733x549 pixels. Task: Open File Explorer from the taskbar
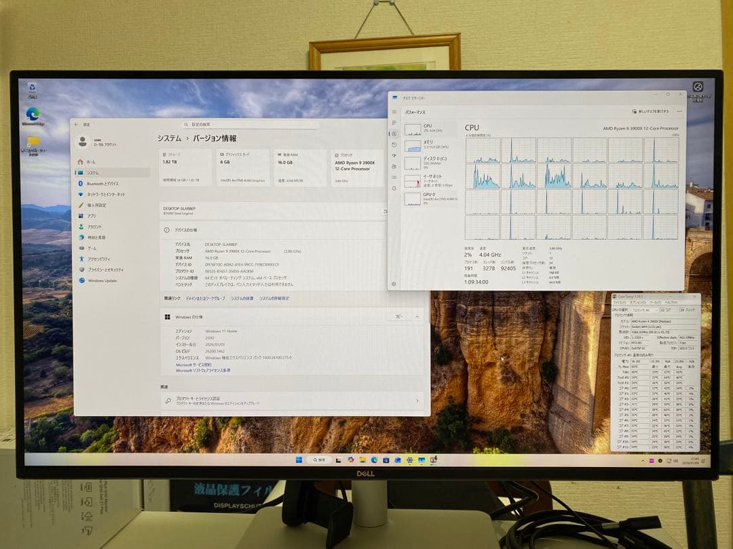pyautogui.click(x=363, y=460)
